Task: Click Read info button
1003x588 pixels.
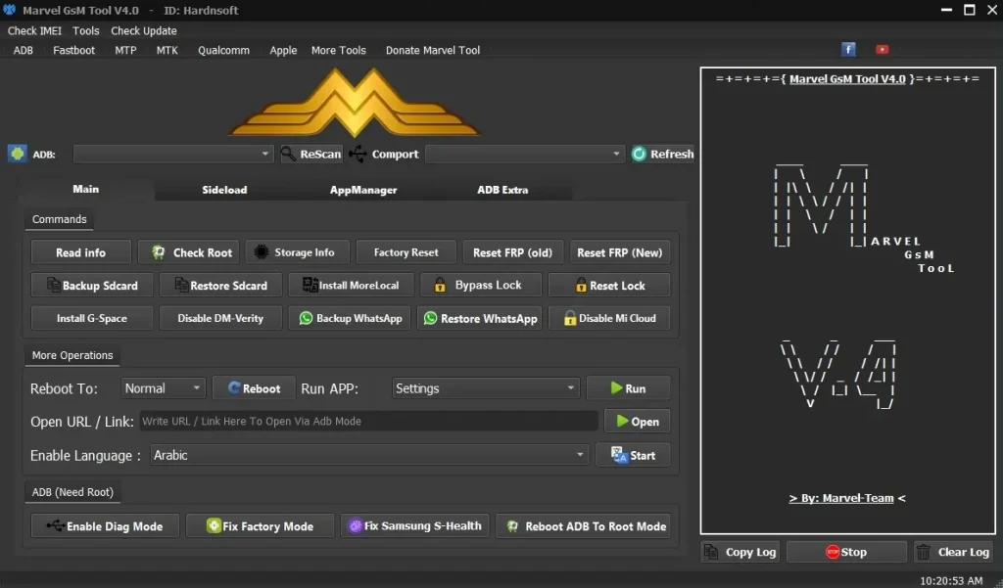Action: [x=80, y=252]
